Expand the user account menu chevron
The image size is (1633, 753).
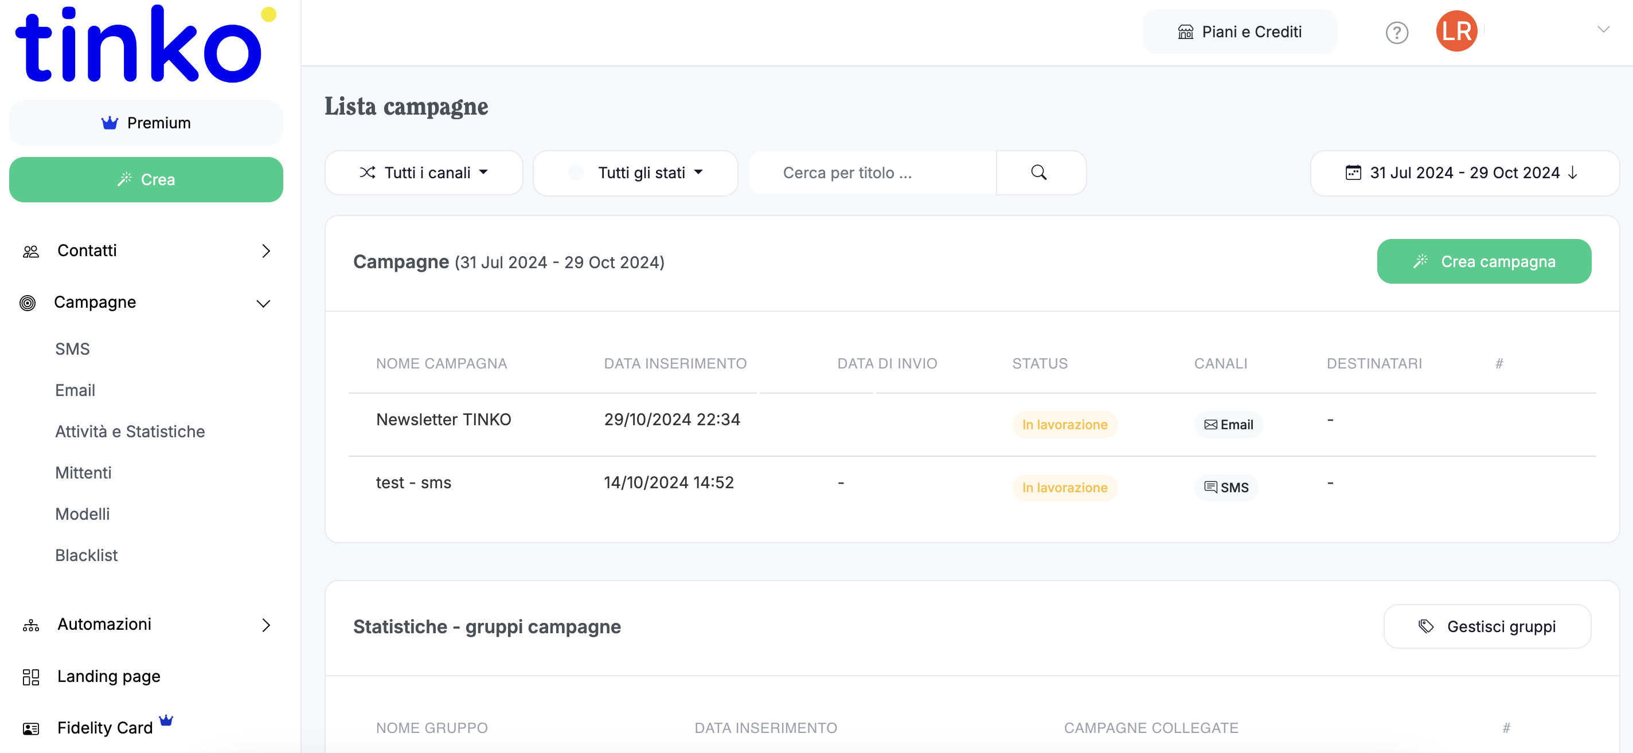coord(1603,29)
